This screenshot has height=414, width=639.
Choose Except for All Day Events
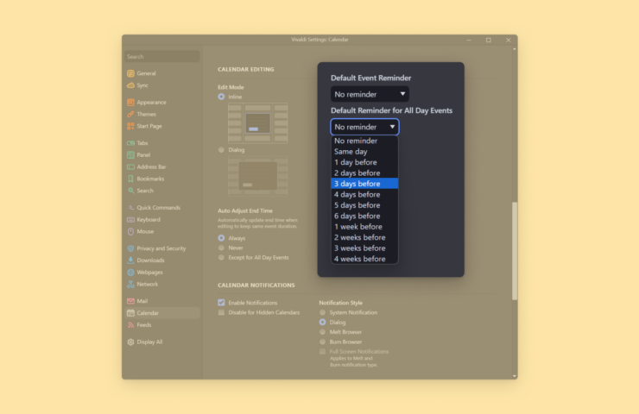[x=221, y=258]
